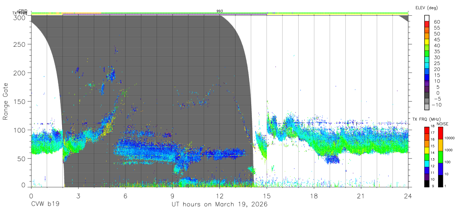The width and height of the screenshot is (459, 212).
Task: Click the 'ELEV (deg)' legend title
Action: [x=426, y=7]
